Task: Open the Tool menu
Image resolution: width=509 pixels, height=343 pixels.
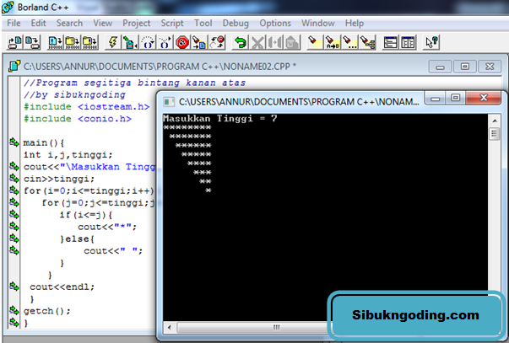Action: (203, 24)
